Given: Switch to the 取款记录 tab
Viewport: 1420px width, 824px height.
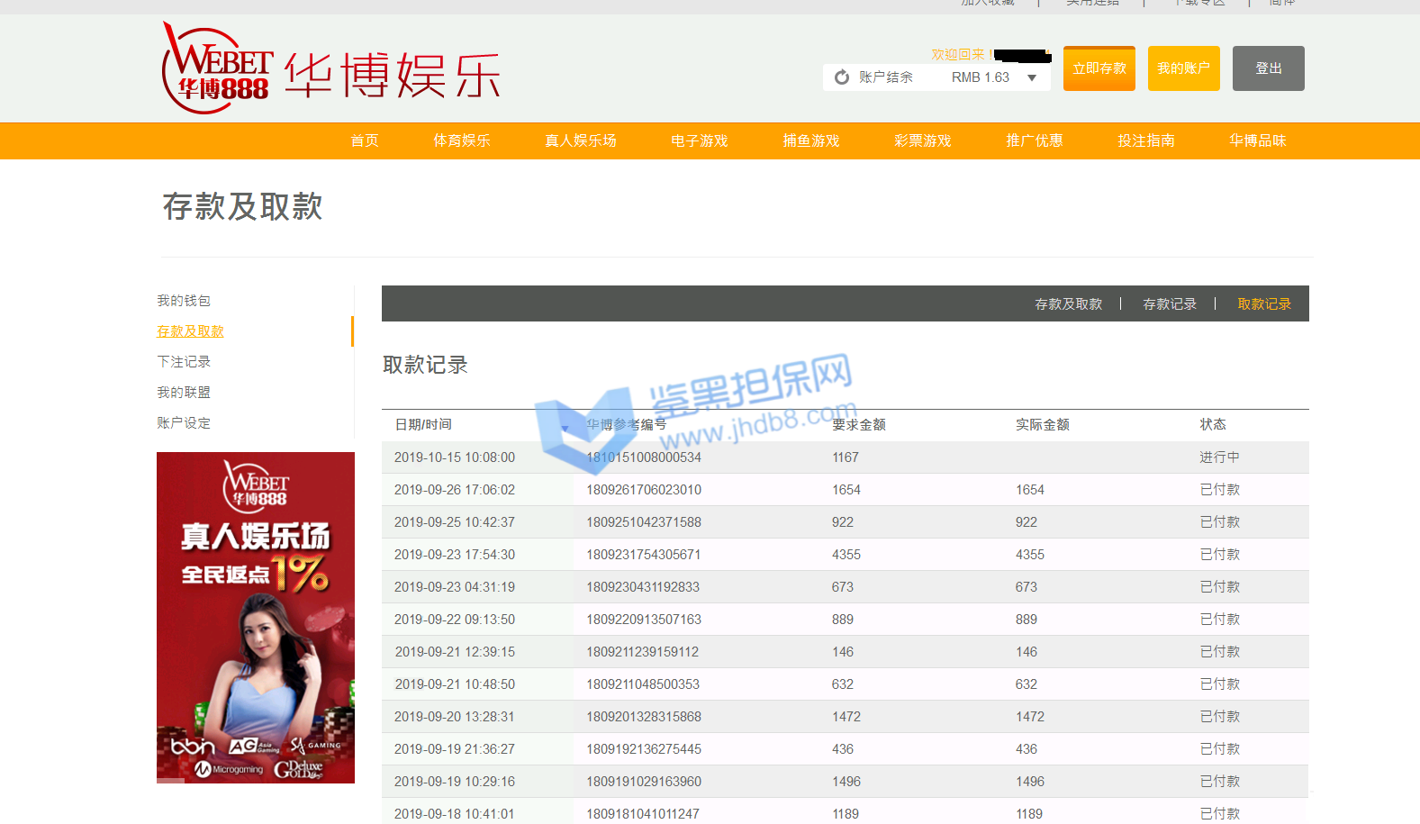Looking at the screenshot, I should coord(1263,304).
